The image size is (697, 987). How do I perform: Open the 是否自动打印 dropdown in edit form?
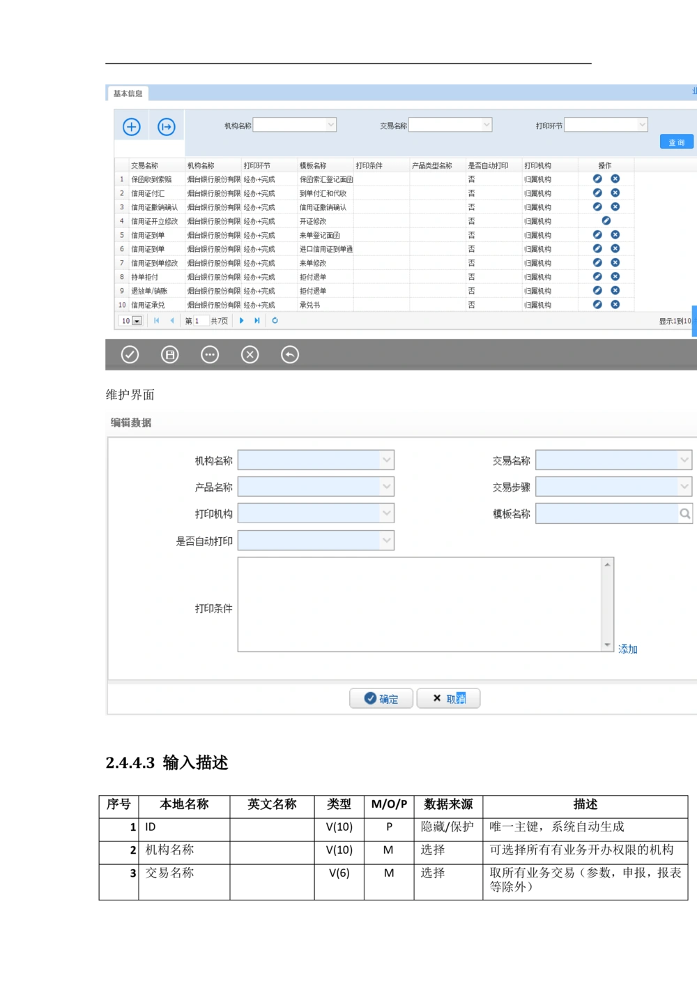pyautogui.click(x=387, y=541)
